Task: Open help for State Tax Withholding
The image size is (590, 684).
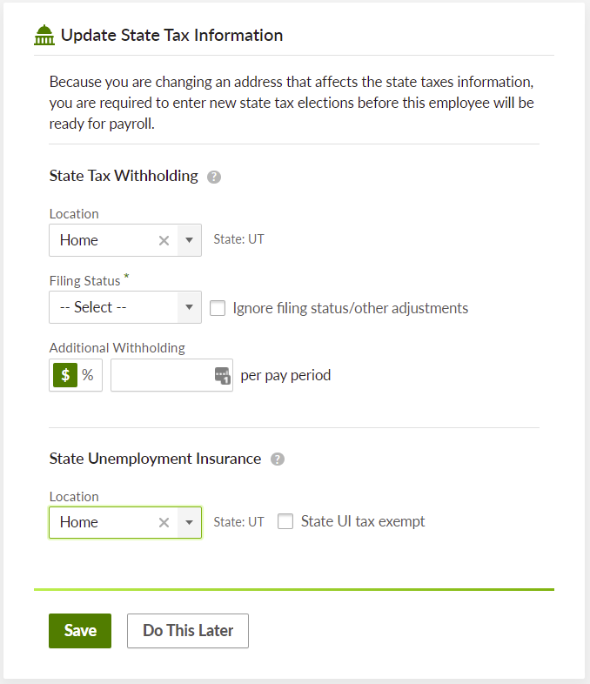Action: [214, 177]
